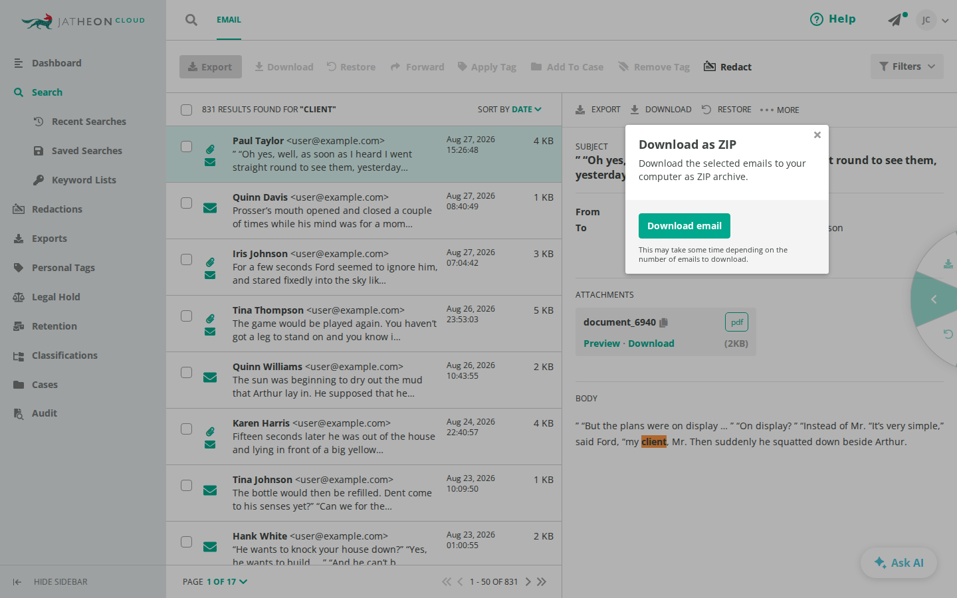Image resolution: width=957 pixels, height=598 pixels.
Task: Click the paper plane notifications icon
Action: coord(895,20)
